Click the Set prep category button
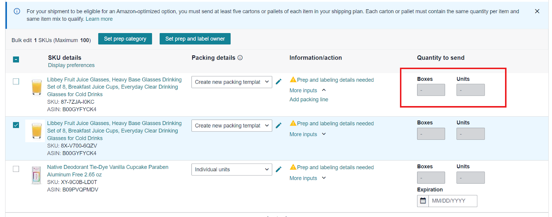 pos(125,39)
